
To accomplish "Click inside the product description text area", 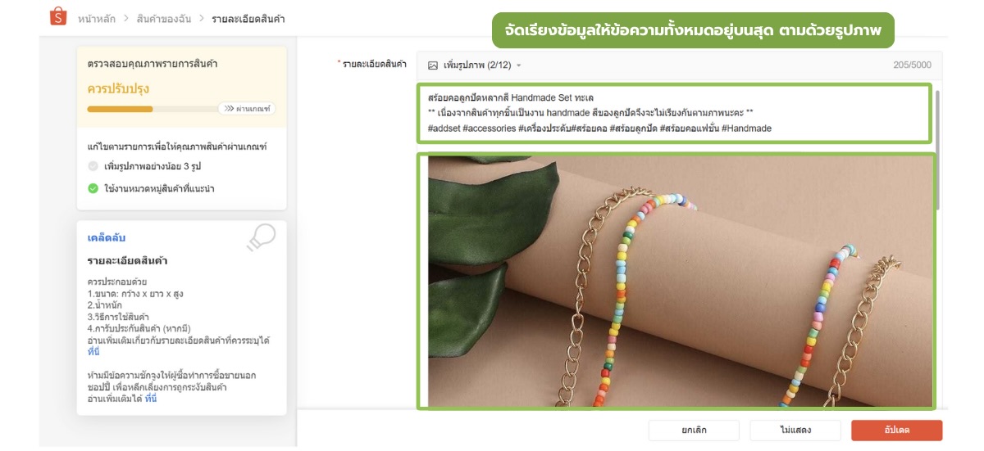I will pyautogui.click(x=674, y=113).
